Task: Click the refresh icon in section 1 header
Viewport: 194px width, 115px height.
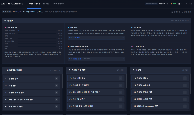Action: [x=59, y=71]
